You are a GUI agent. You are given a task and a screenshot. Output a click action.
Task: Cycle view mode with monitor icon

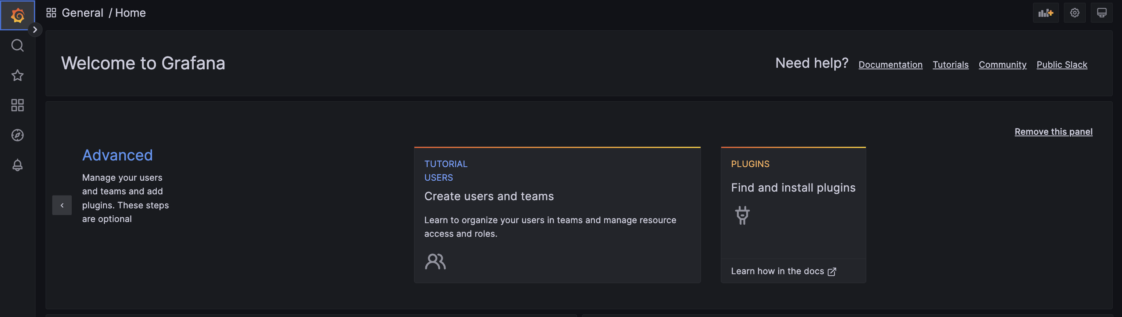tap(1101, 12)
